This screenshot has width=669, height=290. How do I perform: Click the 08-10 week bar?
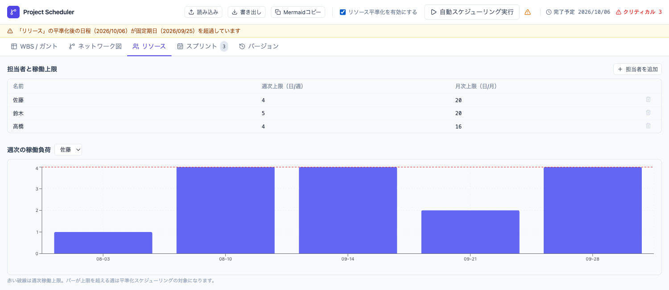[x=226, y=211]
